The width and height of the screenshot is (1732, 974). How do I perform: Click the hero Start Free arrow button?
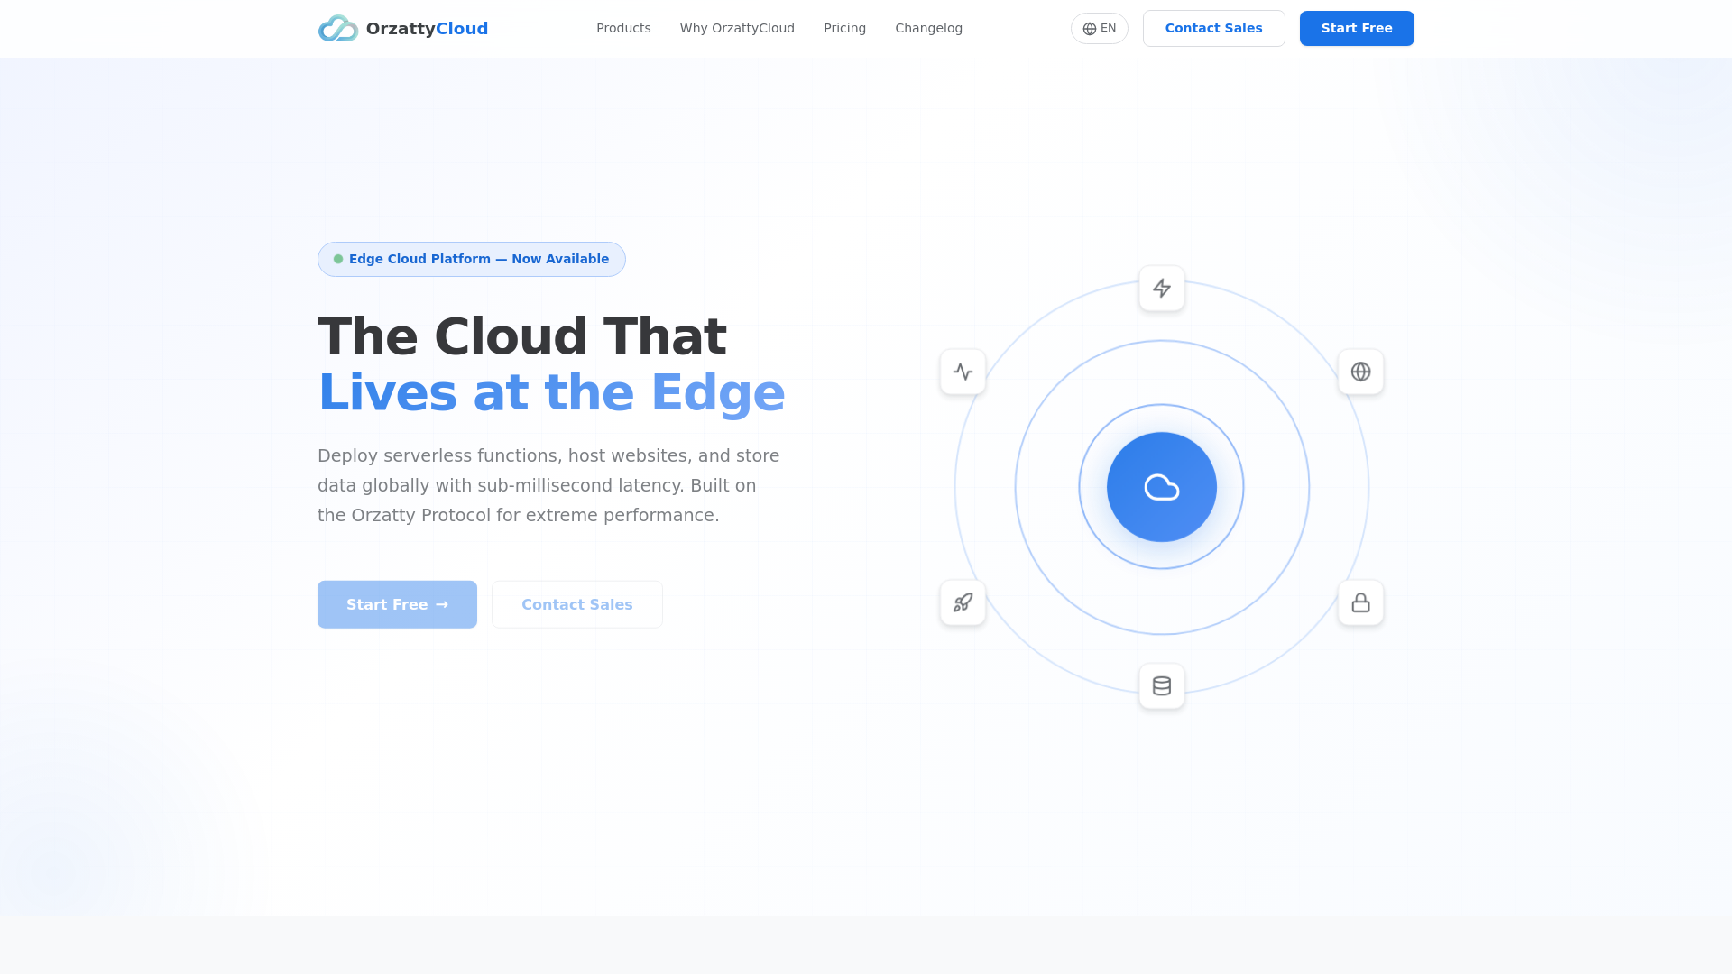pyautogui.click(x=397, y=604)
